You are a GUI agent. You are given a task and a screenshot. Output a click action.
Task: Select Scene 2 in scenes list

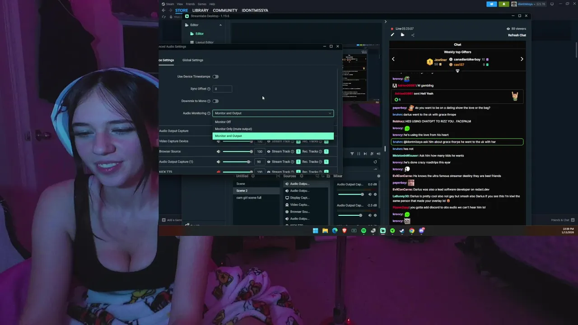(257, 190)
